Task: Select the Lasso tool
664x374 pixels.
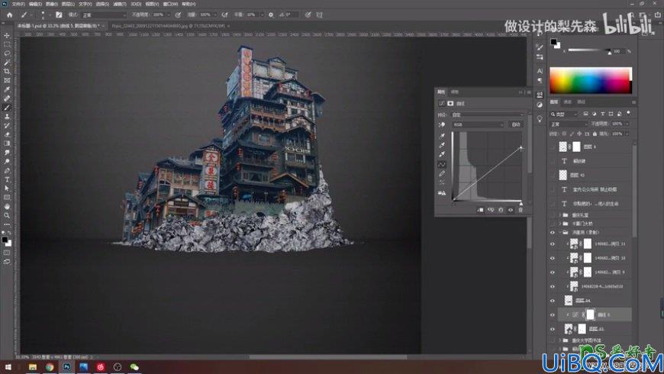Action: coord(7,53)
